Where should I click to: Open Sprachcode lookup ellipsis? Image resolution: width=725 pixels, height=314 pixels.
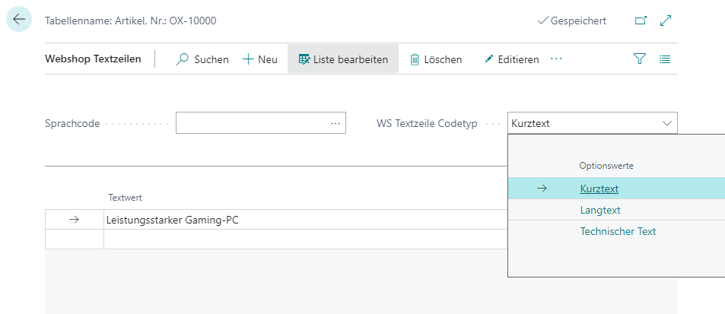pos(335,124)
